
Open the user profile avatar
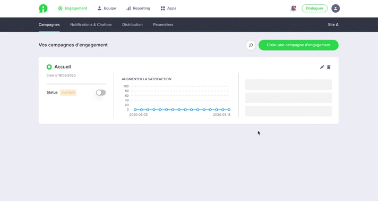click(x=336, y=9)
